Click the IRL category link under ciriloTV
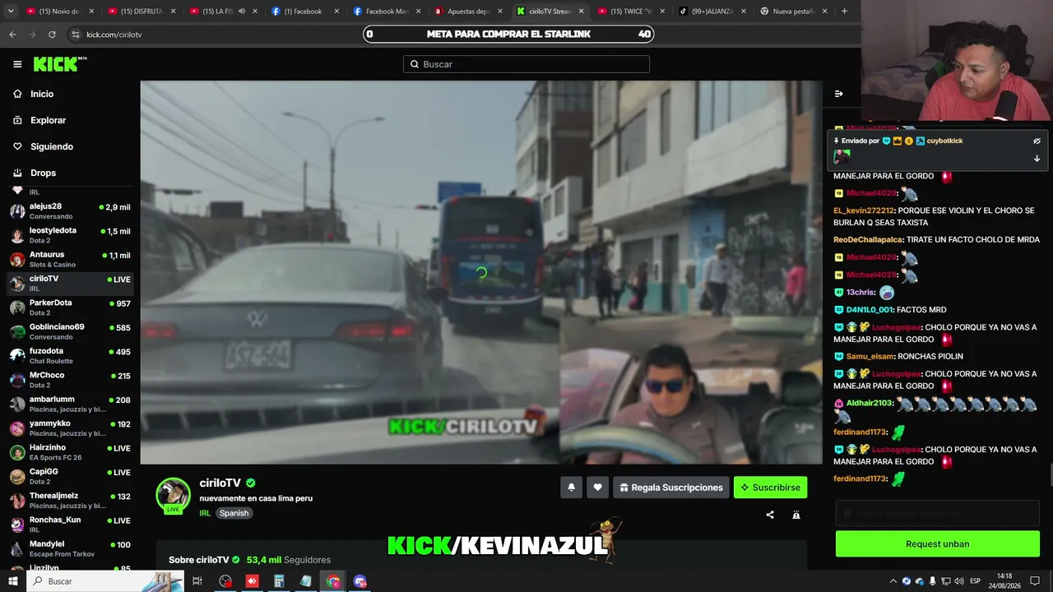 [x=205, y=513]
